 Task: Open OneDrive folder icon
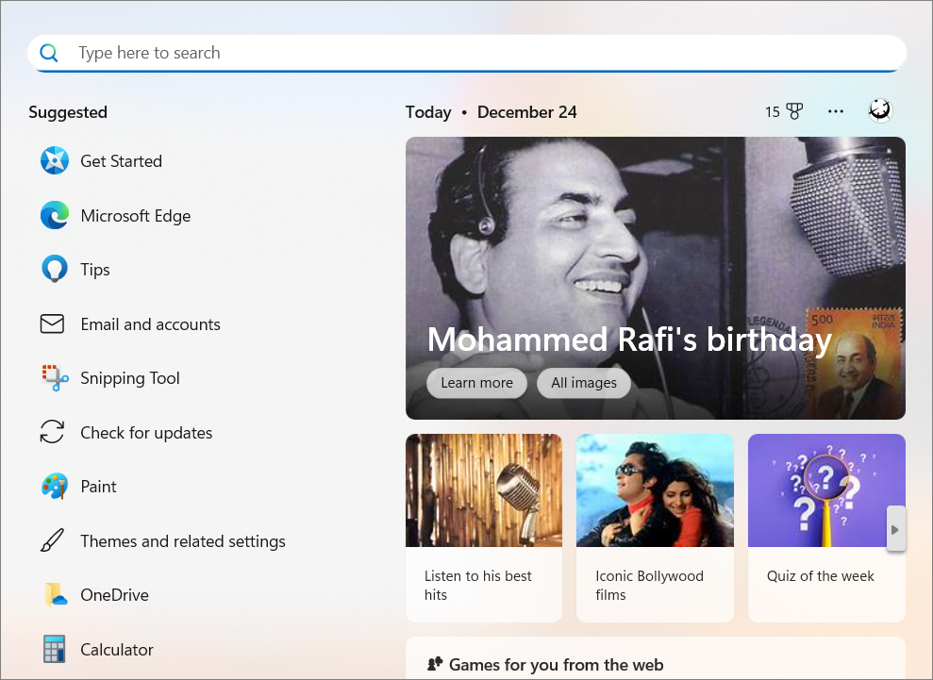click(55, 595)
